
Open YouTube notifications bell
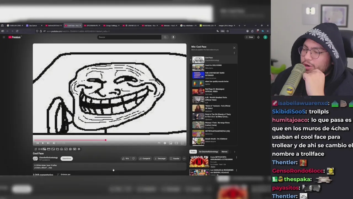(258, 37)
